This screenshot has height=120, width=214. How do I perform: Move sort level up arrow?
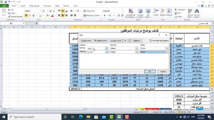125,41
